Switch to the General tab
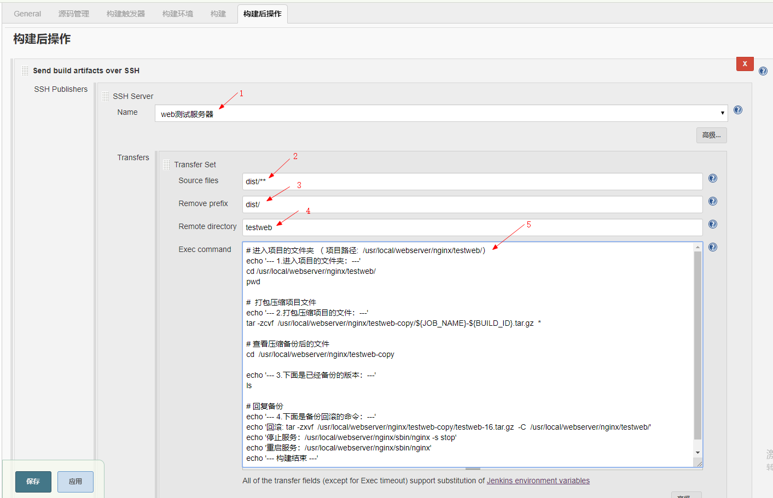This screenshot has height=498, width=773. pos(27,14)
